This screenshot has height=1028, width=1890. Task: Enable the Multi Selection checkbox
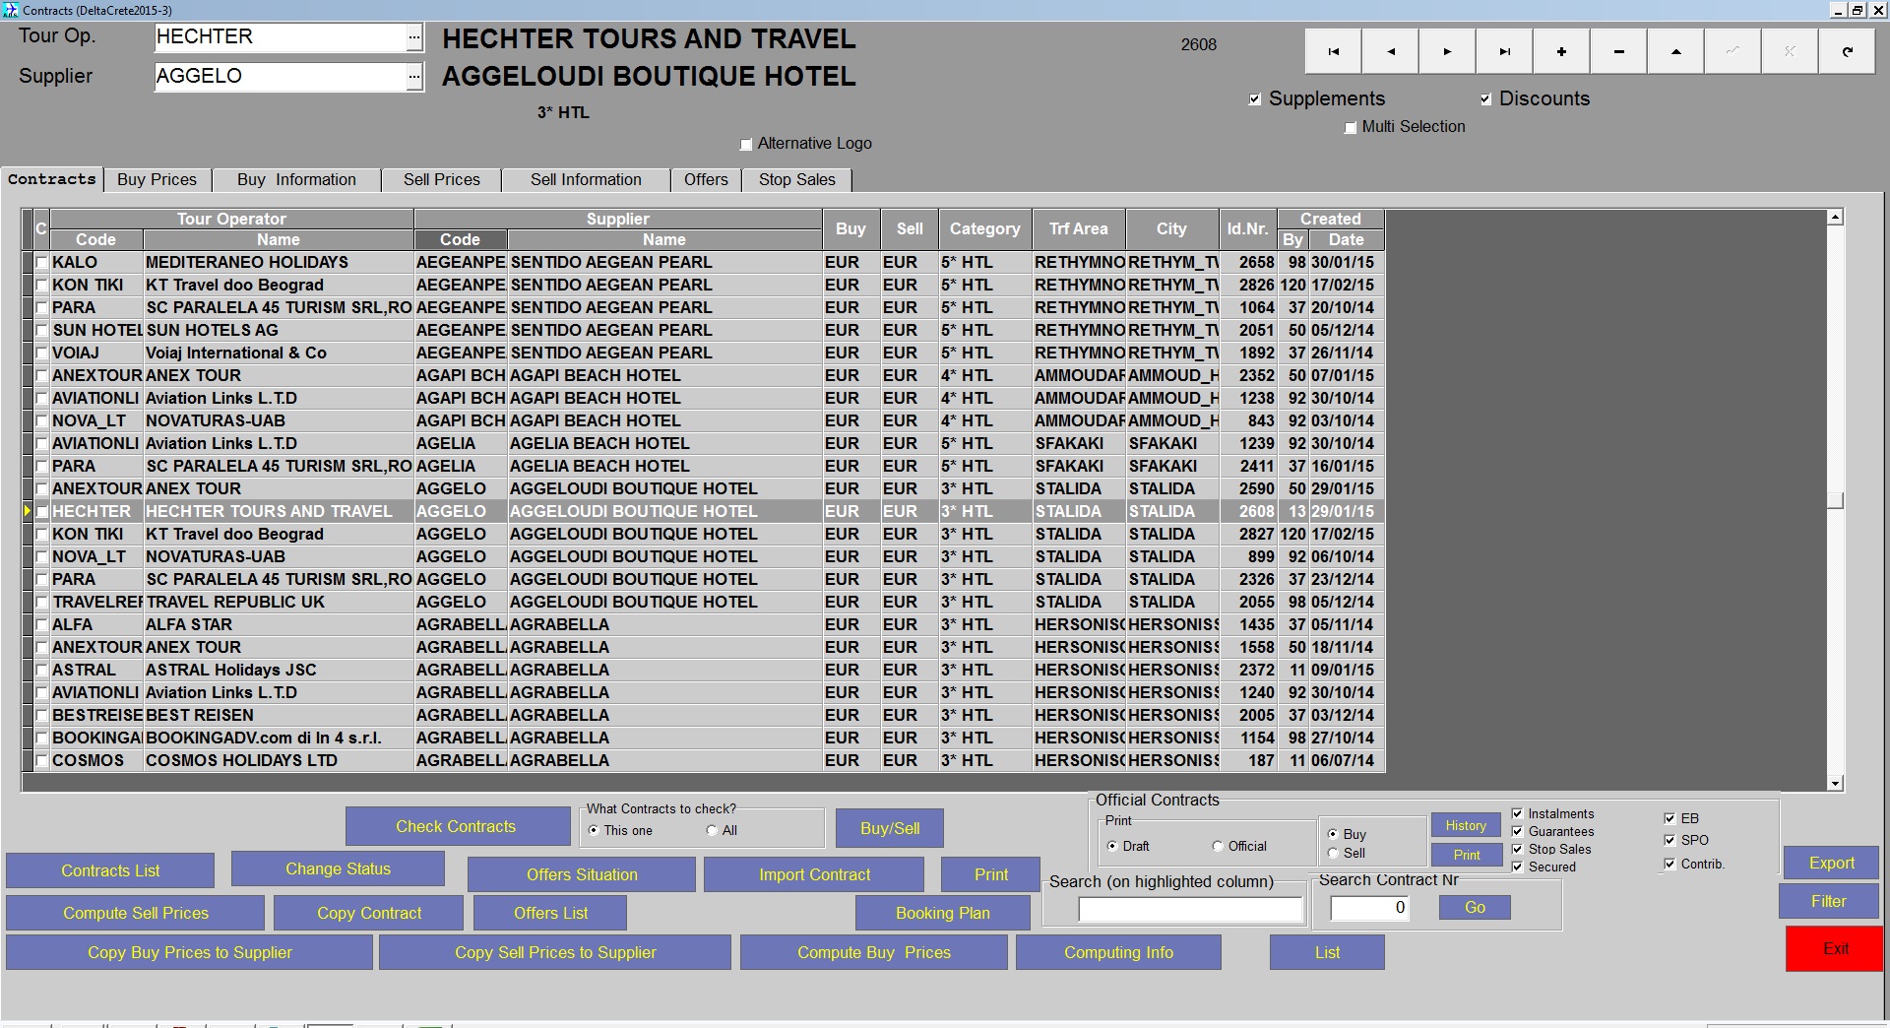click(1351, 128)
